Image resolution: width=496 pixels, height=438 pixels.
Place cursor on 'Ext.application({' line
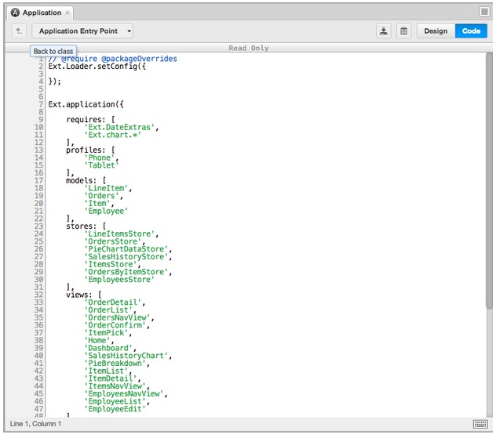coord(86,103)
